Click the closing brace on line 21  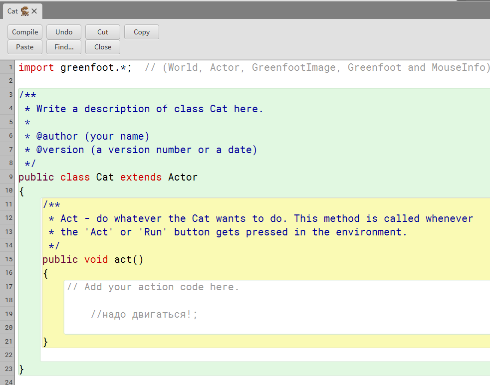coord(45,342)
